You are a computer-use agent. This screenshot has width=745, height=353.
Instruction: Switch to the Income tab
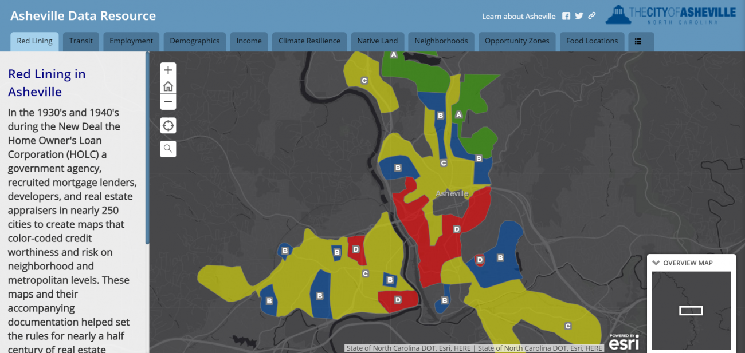coord(249,41)
